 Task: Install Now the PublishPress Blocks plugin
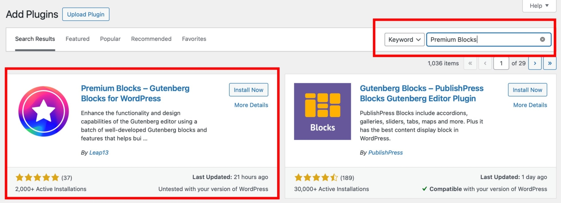[x=527, y=90]
